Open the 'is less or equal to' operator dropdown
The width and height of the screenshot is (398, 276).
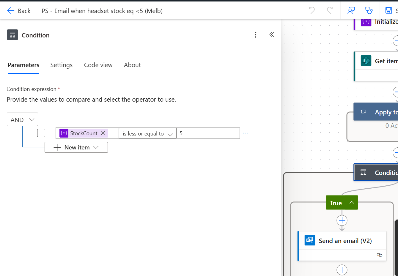pyautogui.click(x=147, y=133)
